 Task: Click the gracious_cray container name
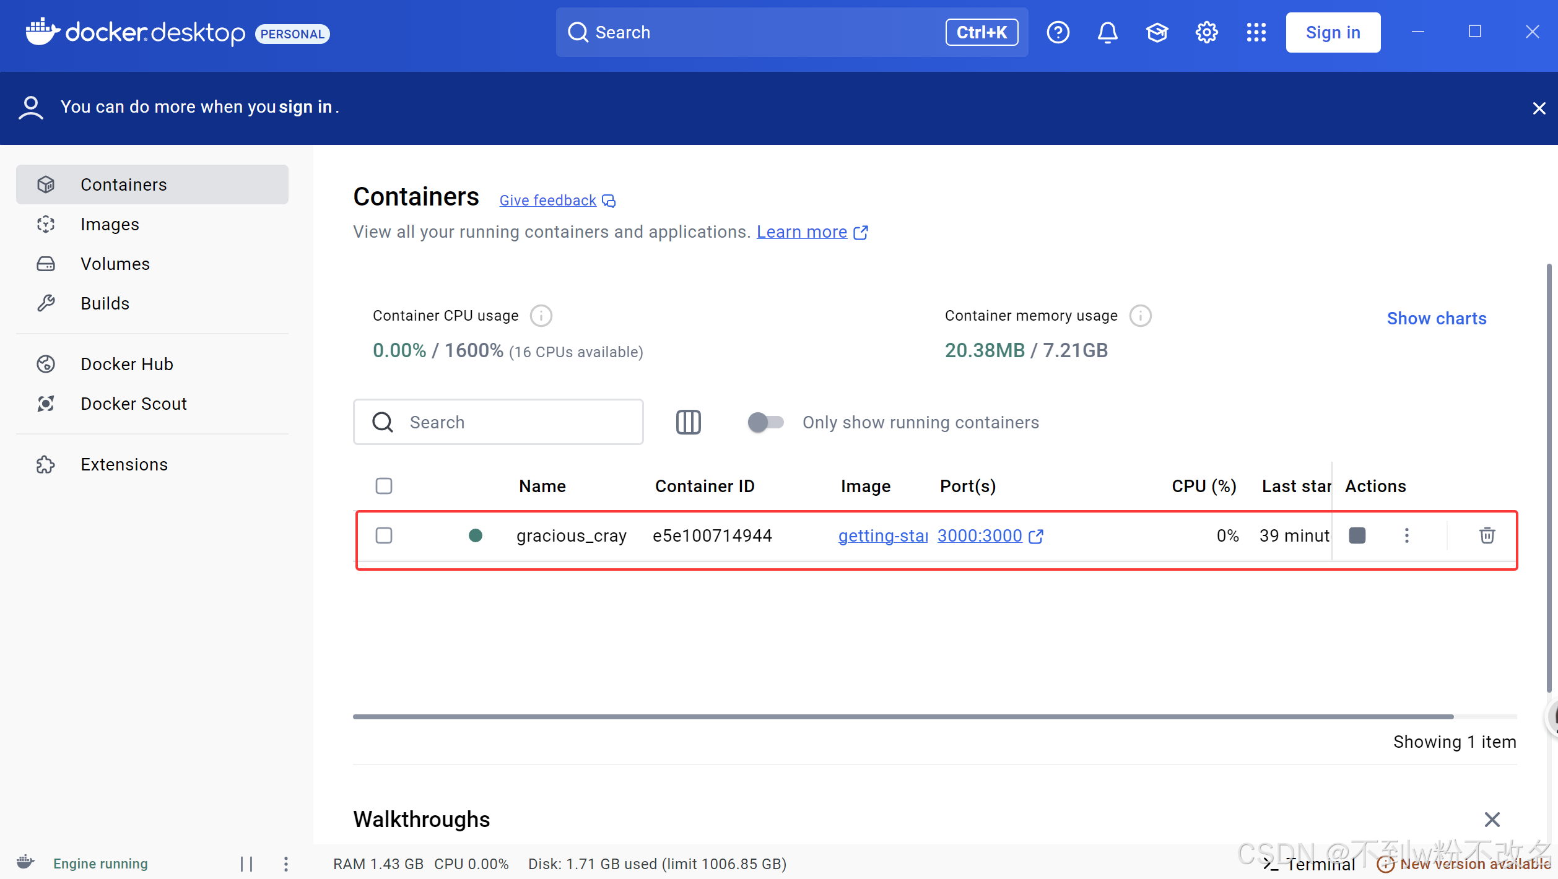pyautogui.click(x=571, y=536)
